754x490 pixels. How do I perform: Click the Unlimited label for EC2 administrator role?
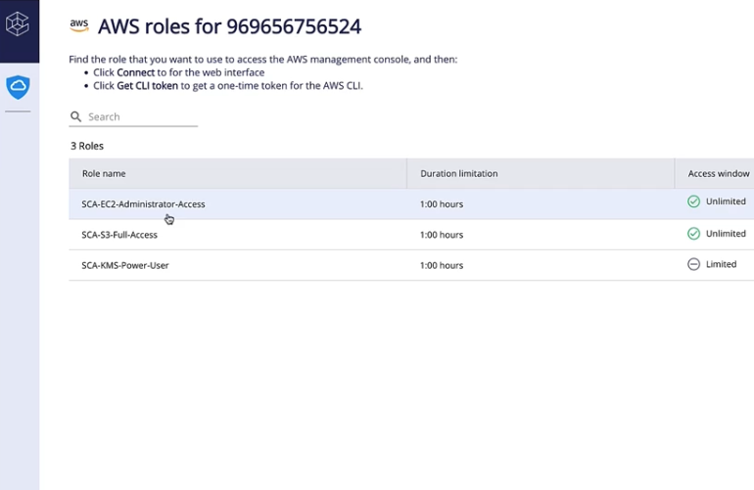(x=726, y=201)
